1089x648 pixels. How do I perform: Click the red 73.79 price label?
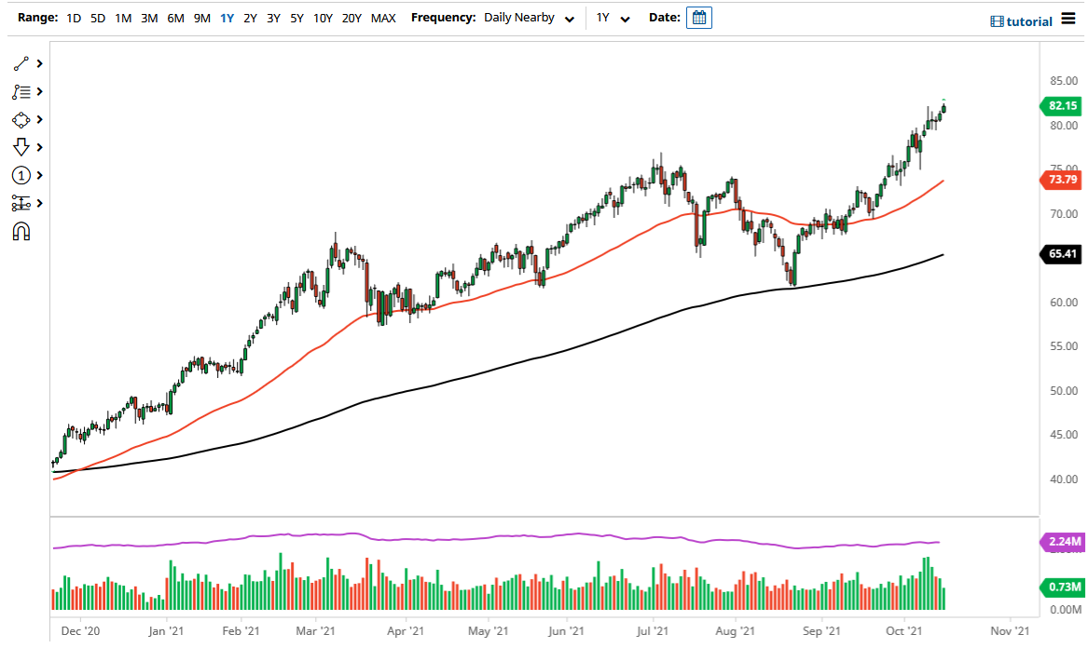[x=1063, y=180]
